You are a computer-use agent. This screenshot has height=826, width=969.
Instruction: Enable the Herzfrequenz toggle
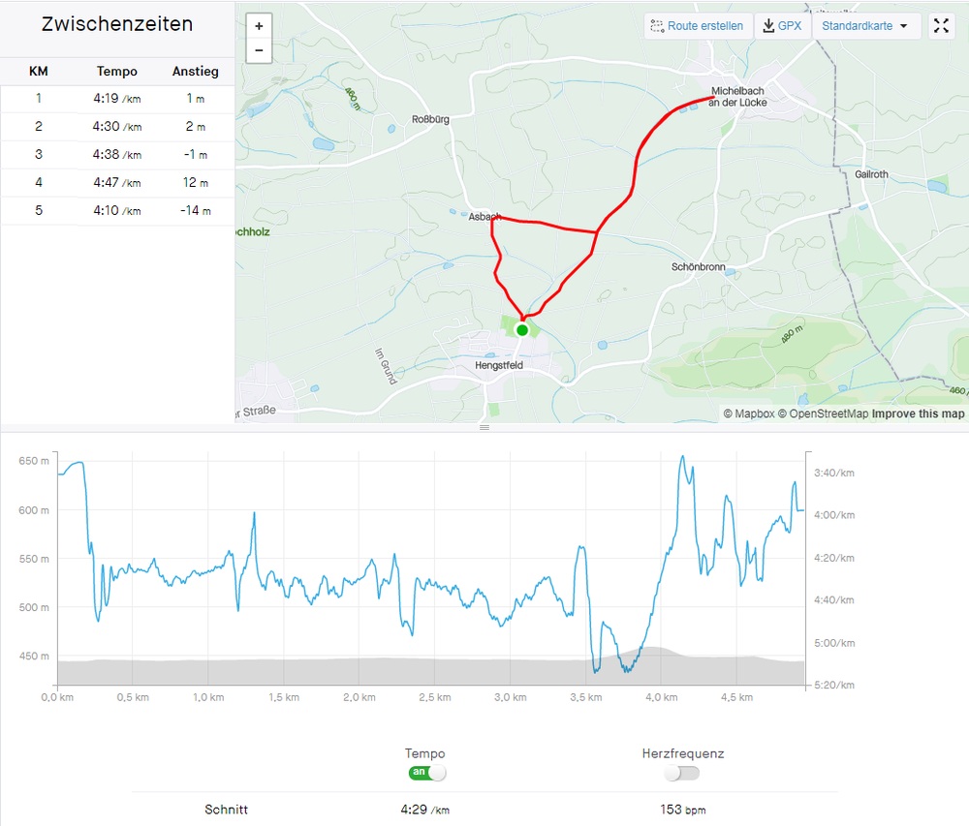click(682, 773)
